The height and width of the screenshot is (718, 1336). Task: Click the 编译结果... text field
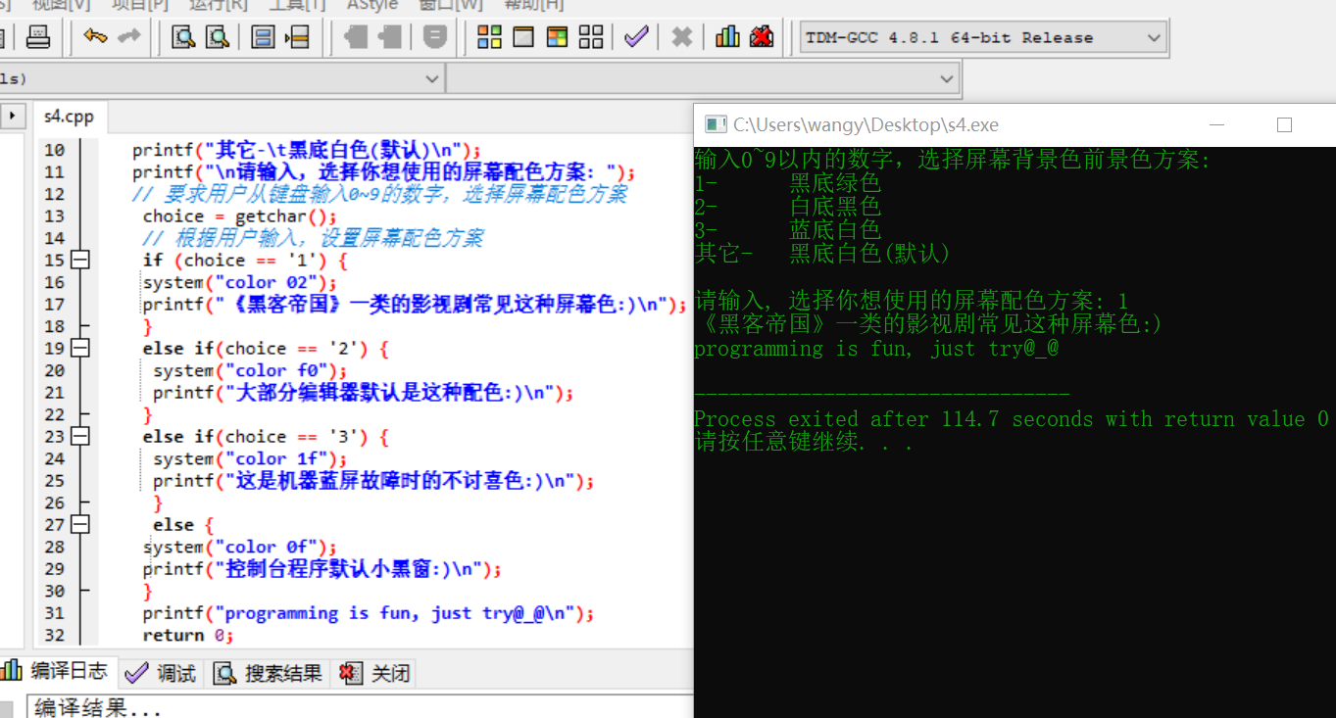tap(361, 707)
